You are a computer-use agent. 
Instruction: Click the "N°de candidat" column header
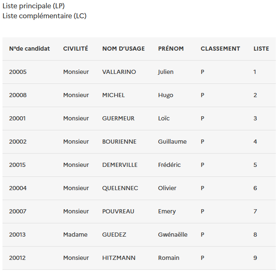(29, 49)
